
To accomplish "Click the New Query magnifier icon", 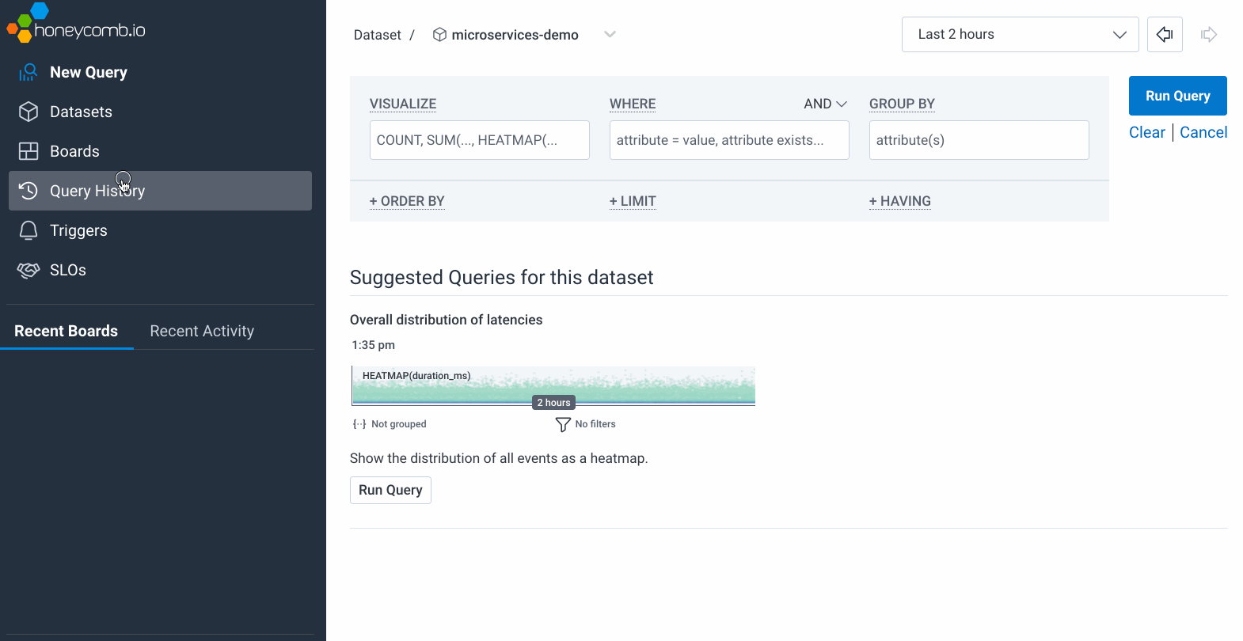I will 29,72.
